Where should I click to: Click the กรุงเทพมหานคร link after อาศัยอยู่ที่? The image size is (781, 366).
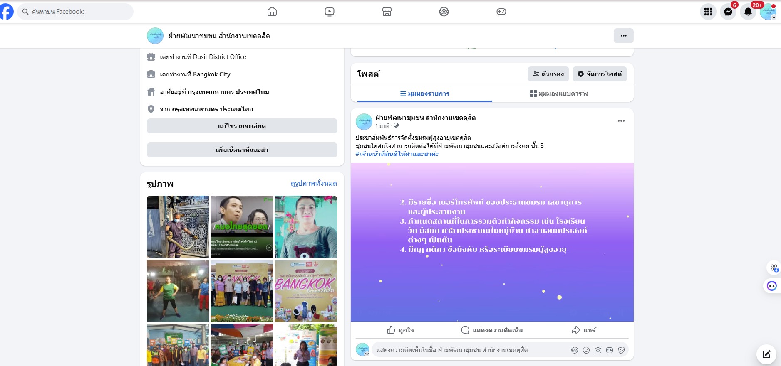[x=228, y=92]
